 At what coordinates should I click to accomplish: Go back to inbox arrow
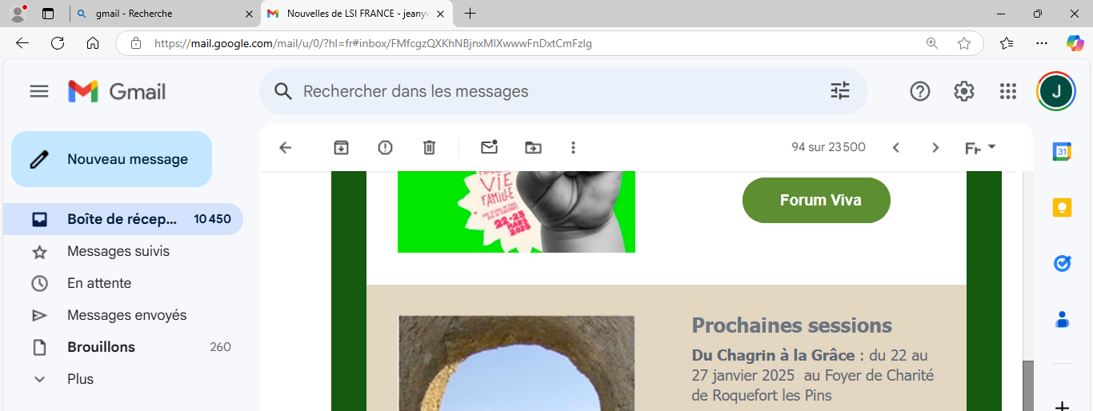(x=285, y=147)
